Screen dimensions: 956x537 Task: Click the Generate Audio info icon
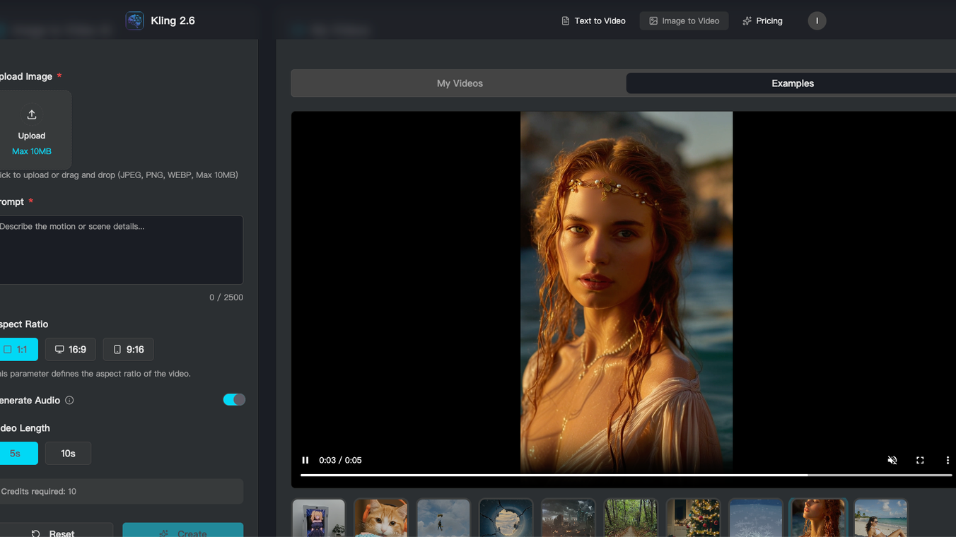pos(69,401)
